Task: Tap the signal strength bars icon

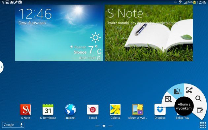Action: coord(186,2)
